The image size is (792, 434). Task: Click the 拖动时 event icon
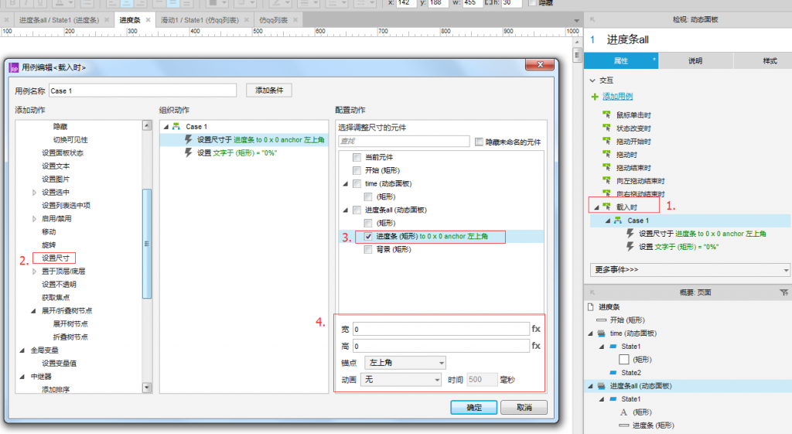point(606,154)
